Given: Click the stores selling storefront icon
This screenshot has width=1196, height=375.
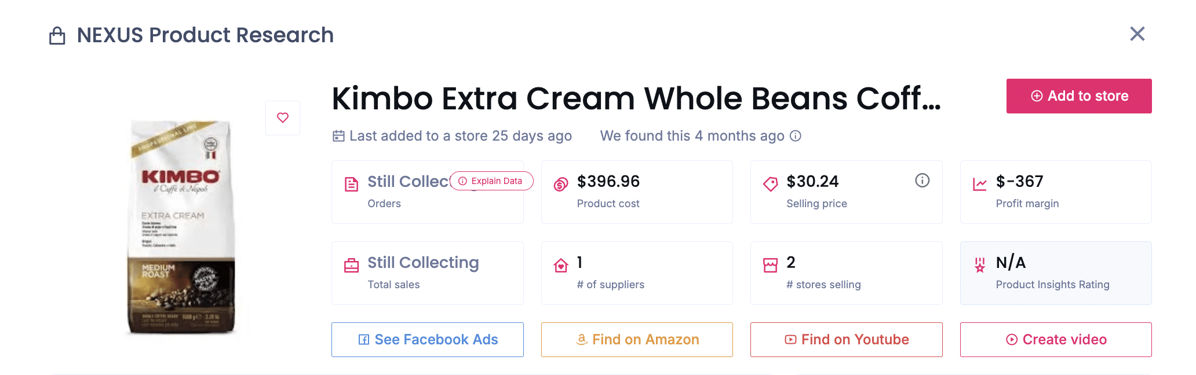Looking at the screenshot, I should point(770,266).
